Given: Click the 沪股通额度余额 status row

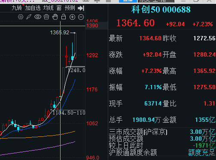Looking at the screenshot, I should coord(162,152).
